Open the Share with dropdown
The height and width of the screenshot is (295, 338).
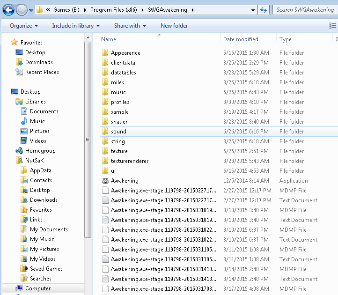pyautogui.click(x=130, y=26)
